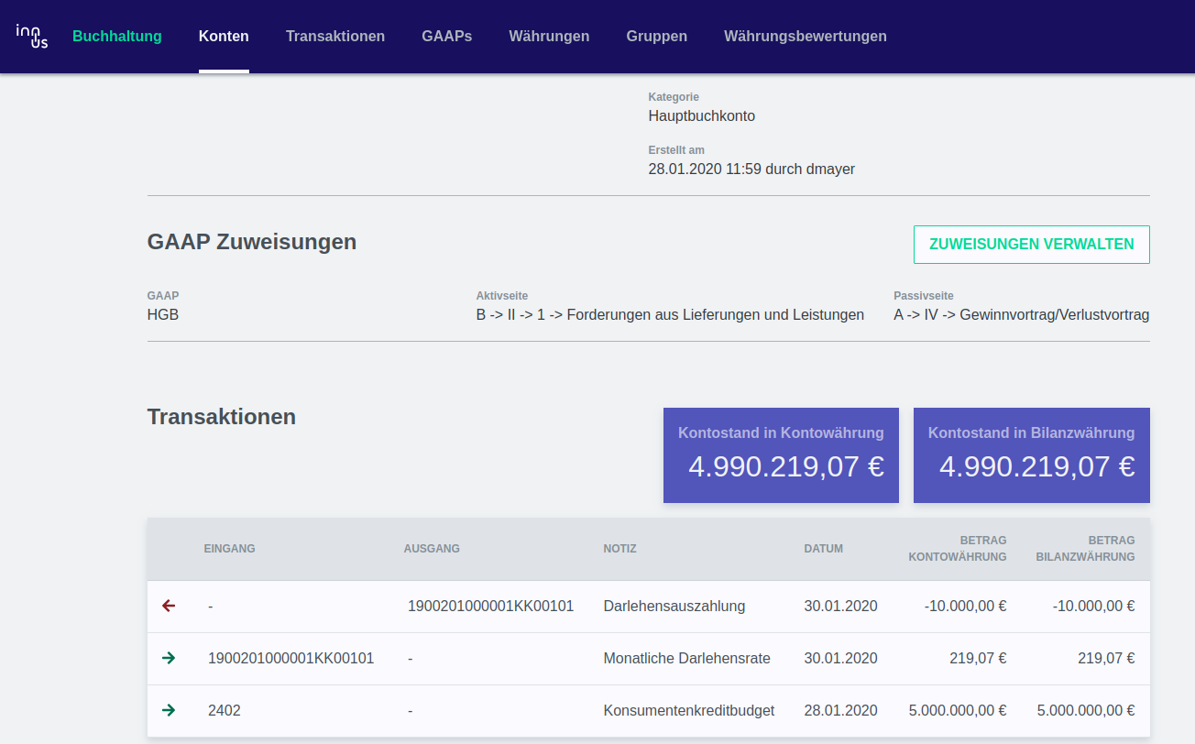Open the Währungsbewertungen tab

[806, 37]
